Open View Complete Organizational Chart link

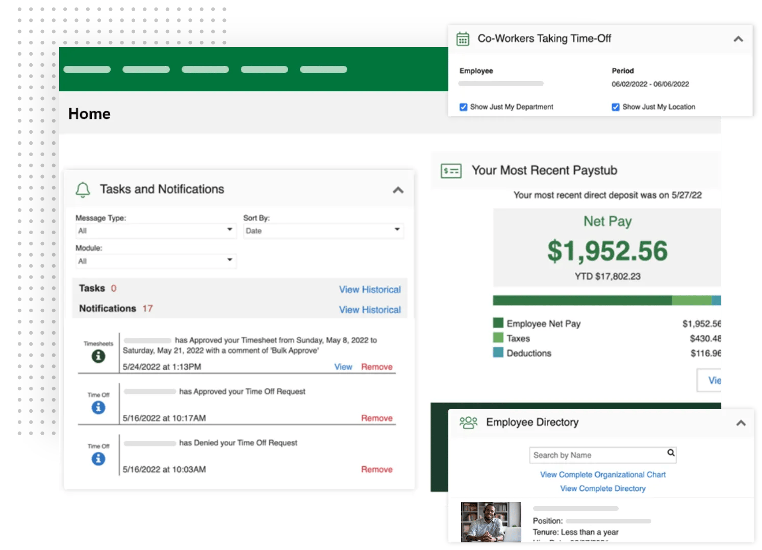pyautogui.click(x=603, y=474)
